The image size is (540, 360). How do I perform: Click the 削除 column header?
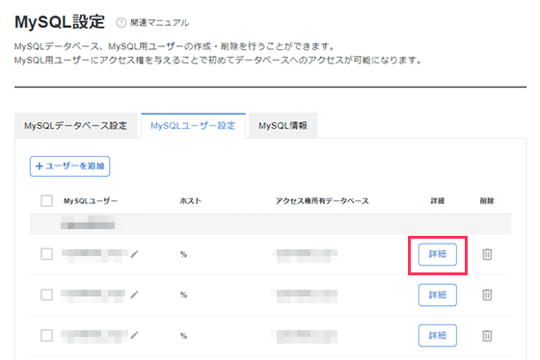pyautogui.click(x=487, y=201)
